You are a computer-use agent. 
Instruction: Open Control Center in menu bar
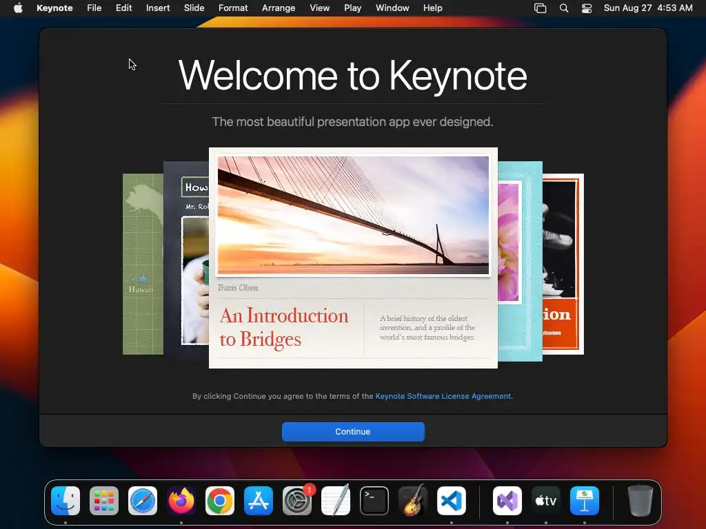[x=587, y=8]
